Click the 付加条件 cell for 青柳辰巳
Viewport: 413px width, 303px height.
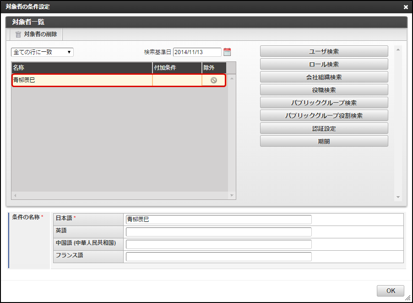[177, 80]
